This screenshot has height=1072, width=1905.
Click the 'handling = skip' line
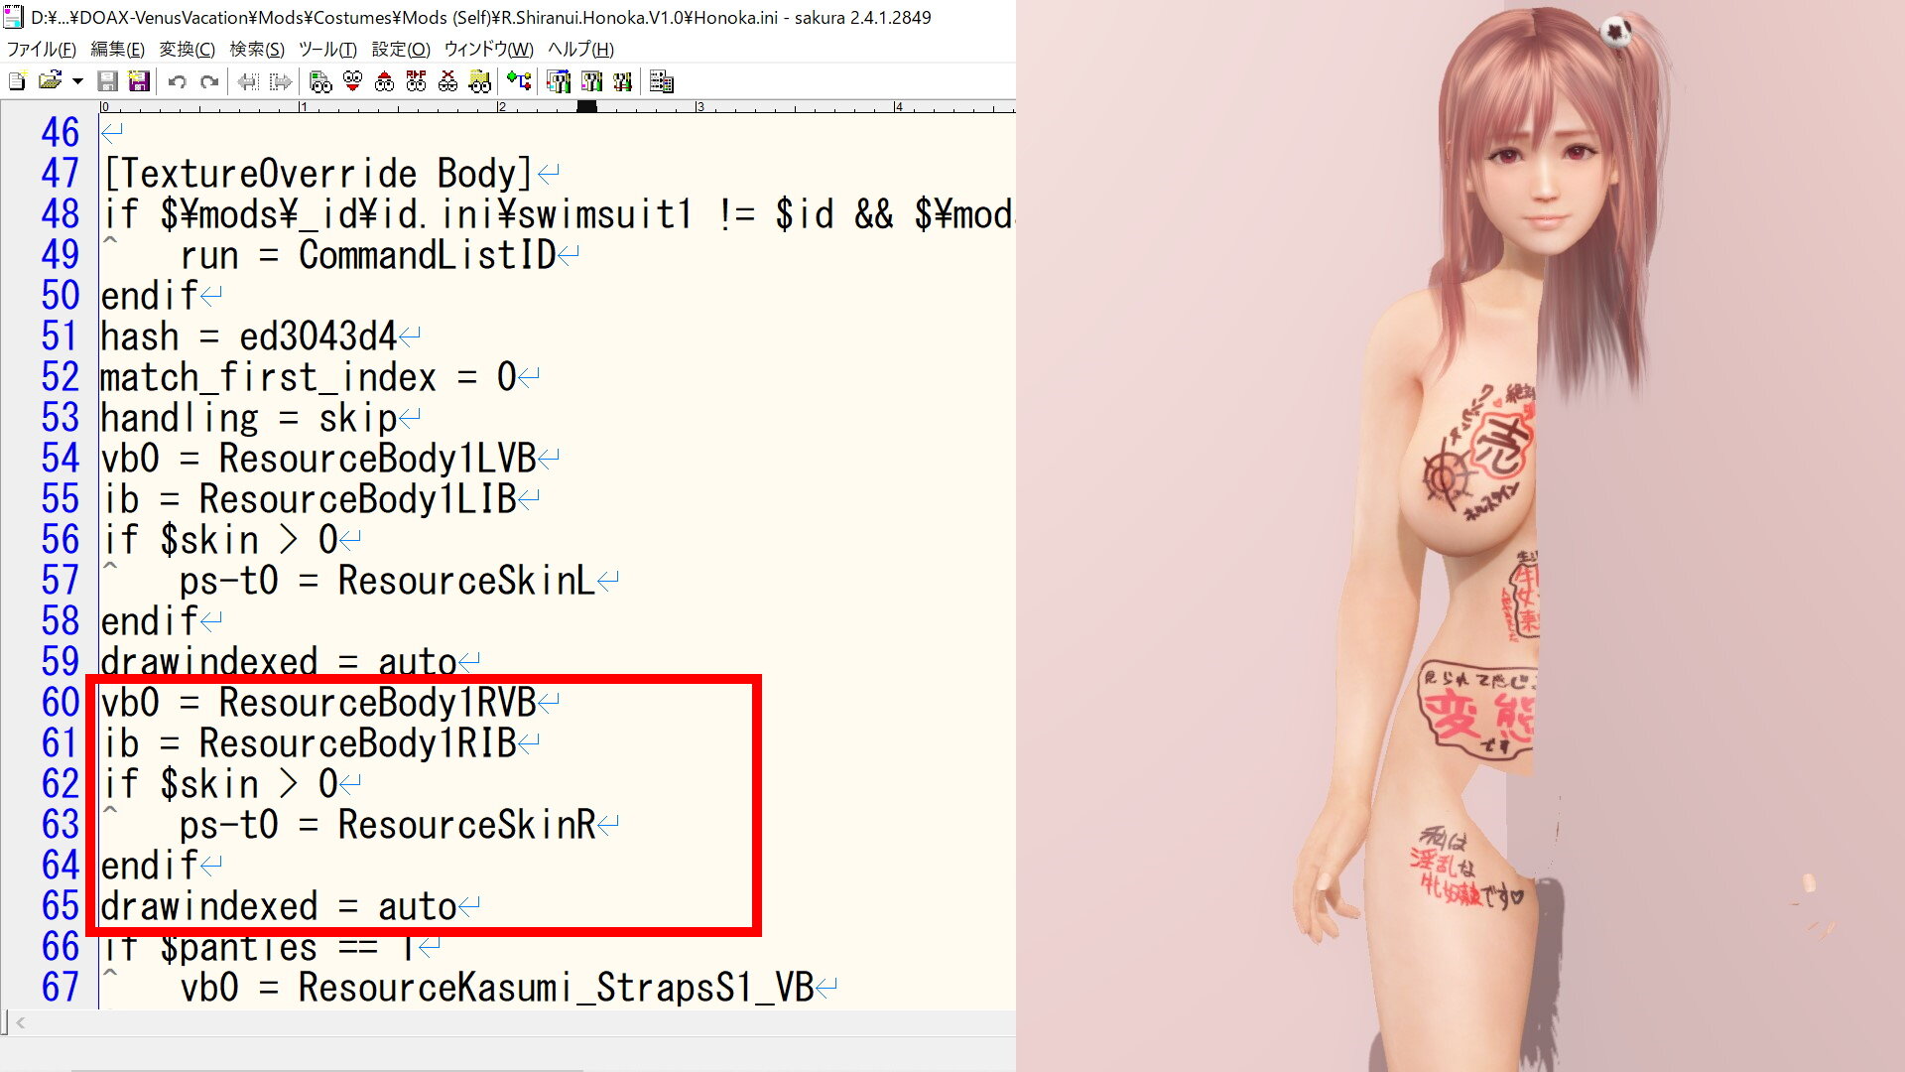249,418
